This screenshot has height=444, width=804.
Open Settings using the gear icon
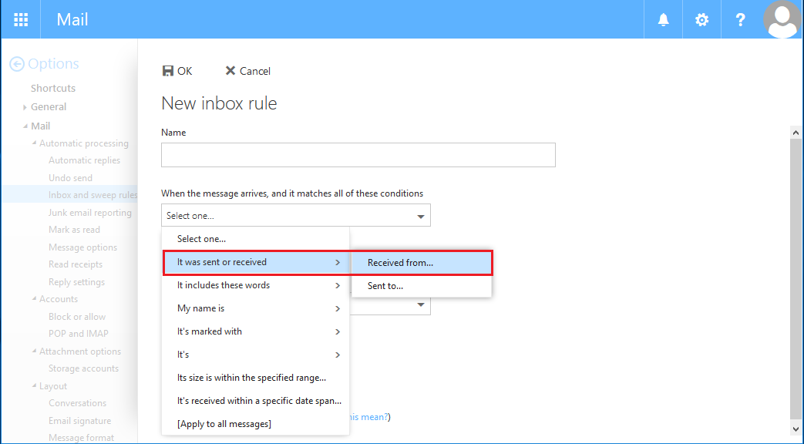[701, 19]
